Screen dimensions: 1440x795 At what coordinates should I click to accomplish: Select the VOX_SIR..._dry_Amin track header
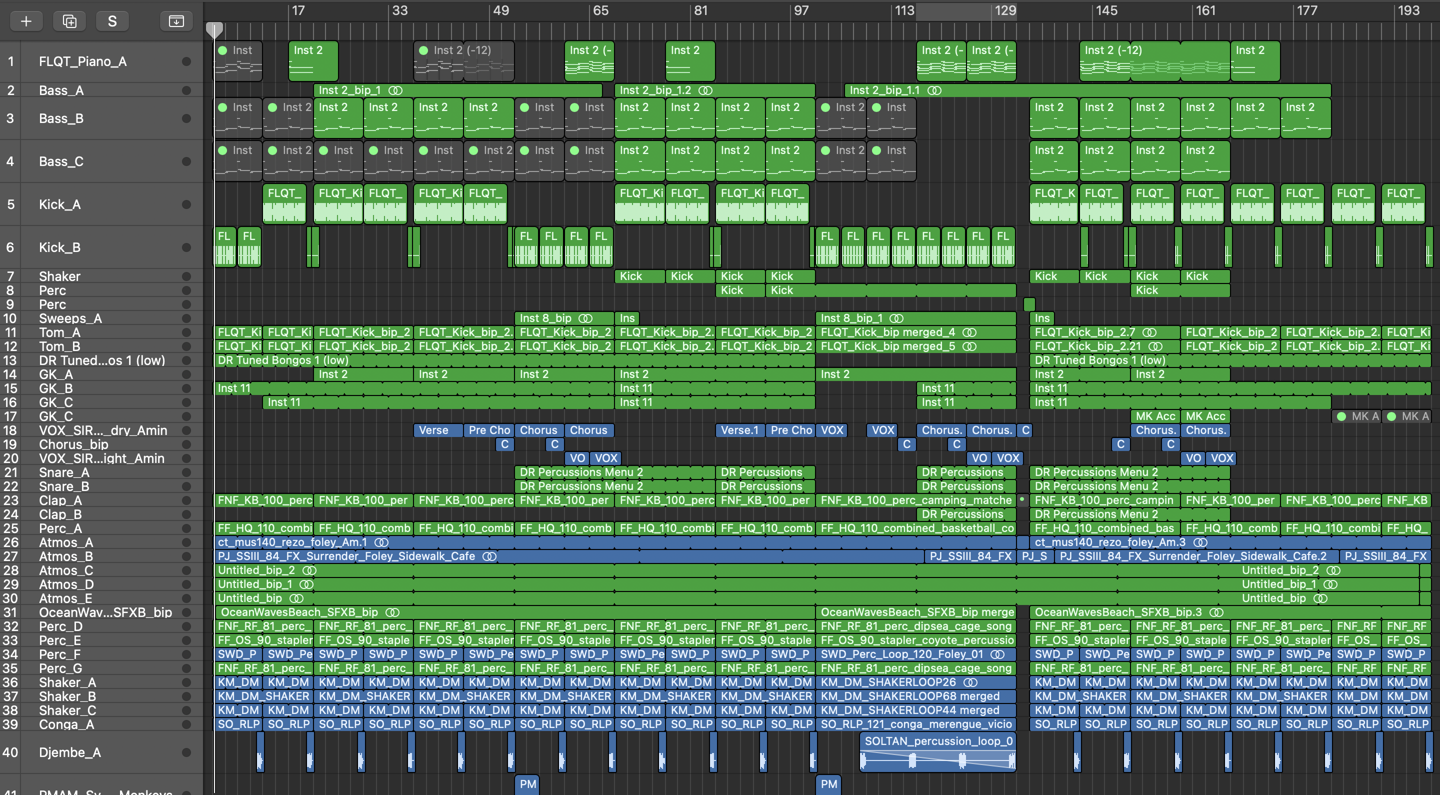101,430
